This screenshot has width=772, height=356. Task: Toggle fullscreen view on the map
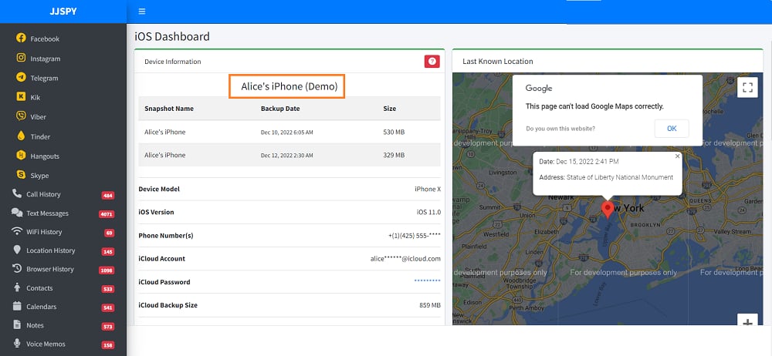point(747,88)
